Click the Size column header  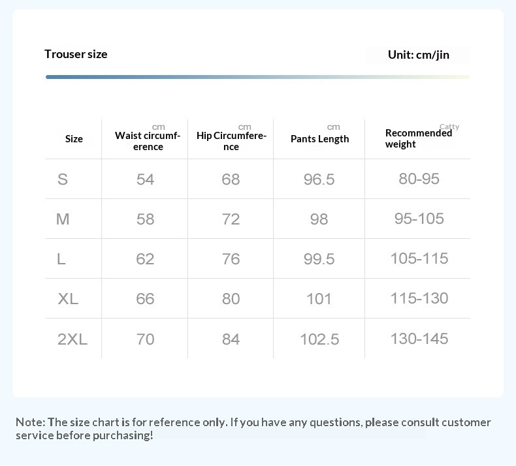[74, 139]
